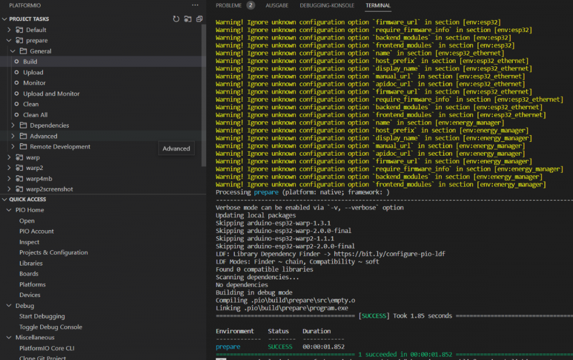Open Projects & Configuration in Quick Access
573x360 pixels.
tap(53, 252)
